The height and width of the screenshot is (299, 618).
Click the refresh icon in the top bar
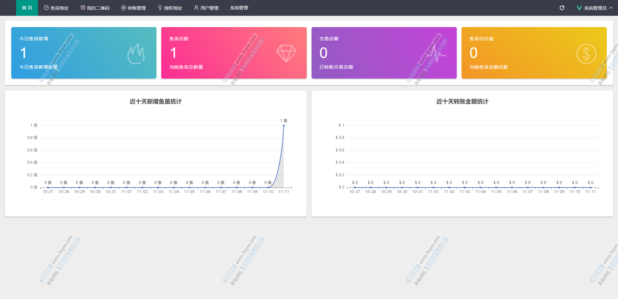click(562, 8)
